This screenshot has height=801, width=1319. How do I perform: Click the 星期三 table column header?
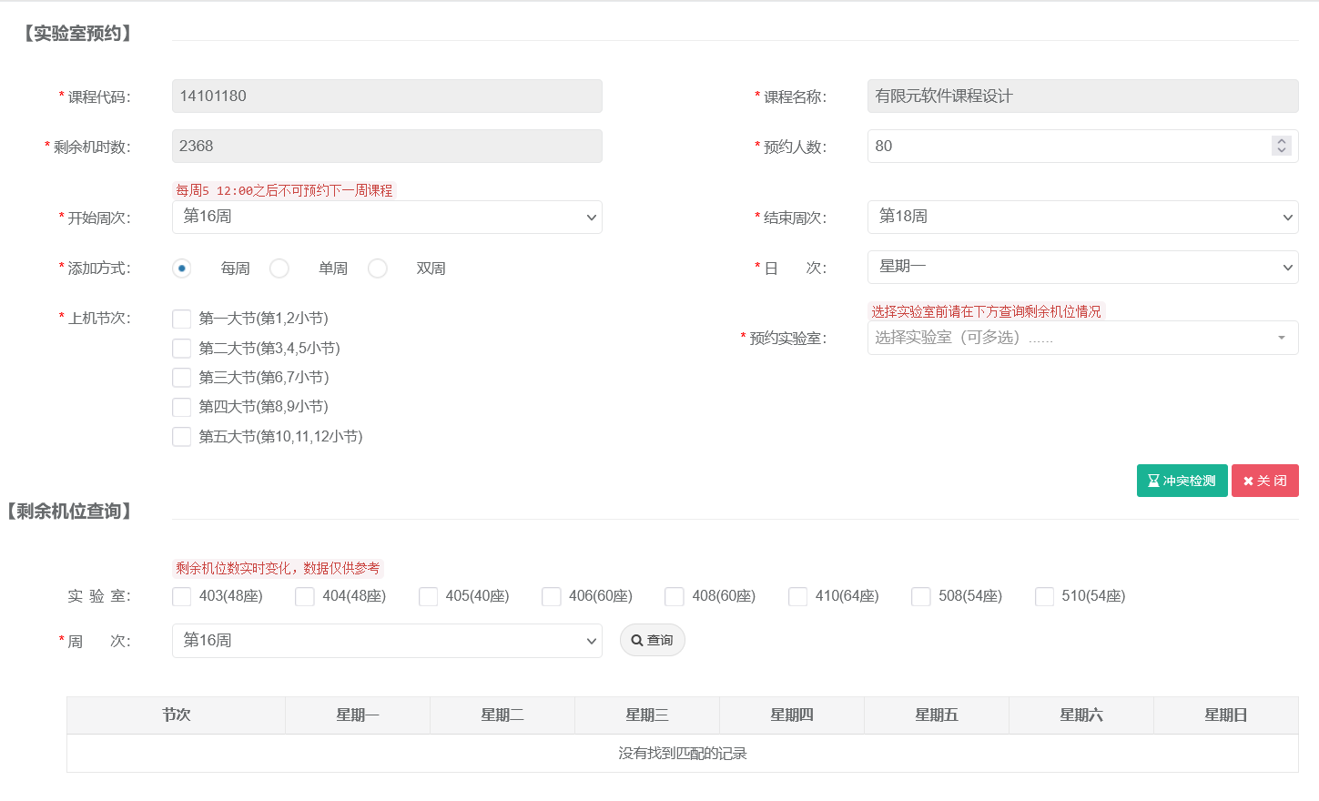tap(646, 715)
